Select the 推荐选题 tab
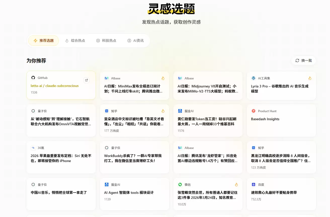Screen dimensions: 330x217 point(44,41)
